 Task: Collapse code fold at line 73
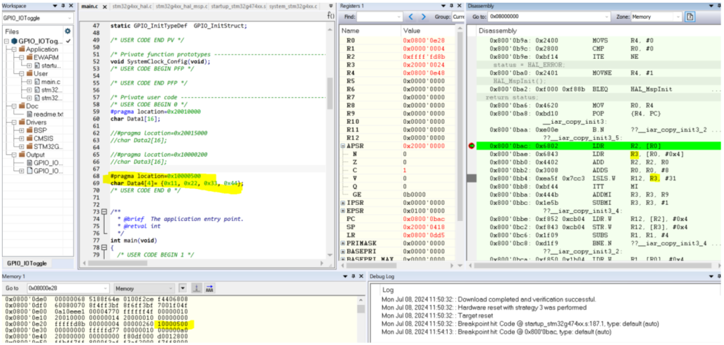tap(105, 211)
